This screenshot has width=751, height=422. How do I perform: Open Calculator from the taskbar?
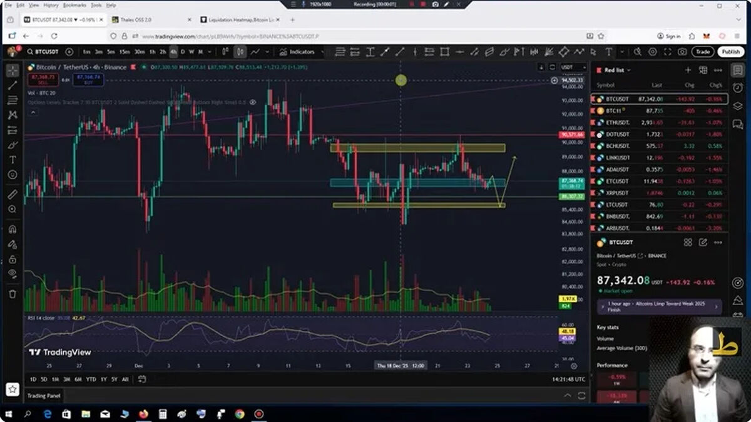click(163, 414)
